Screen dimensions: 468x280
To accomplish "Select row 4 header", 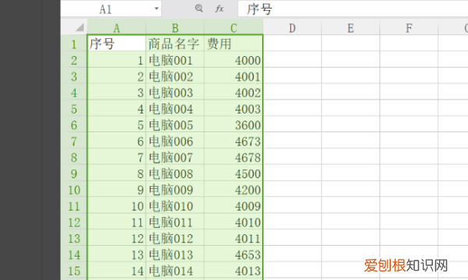I will click(x=74, y=93).
